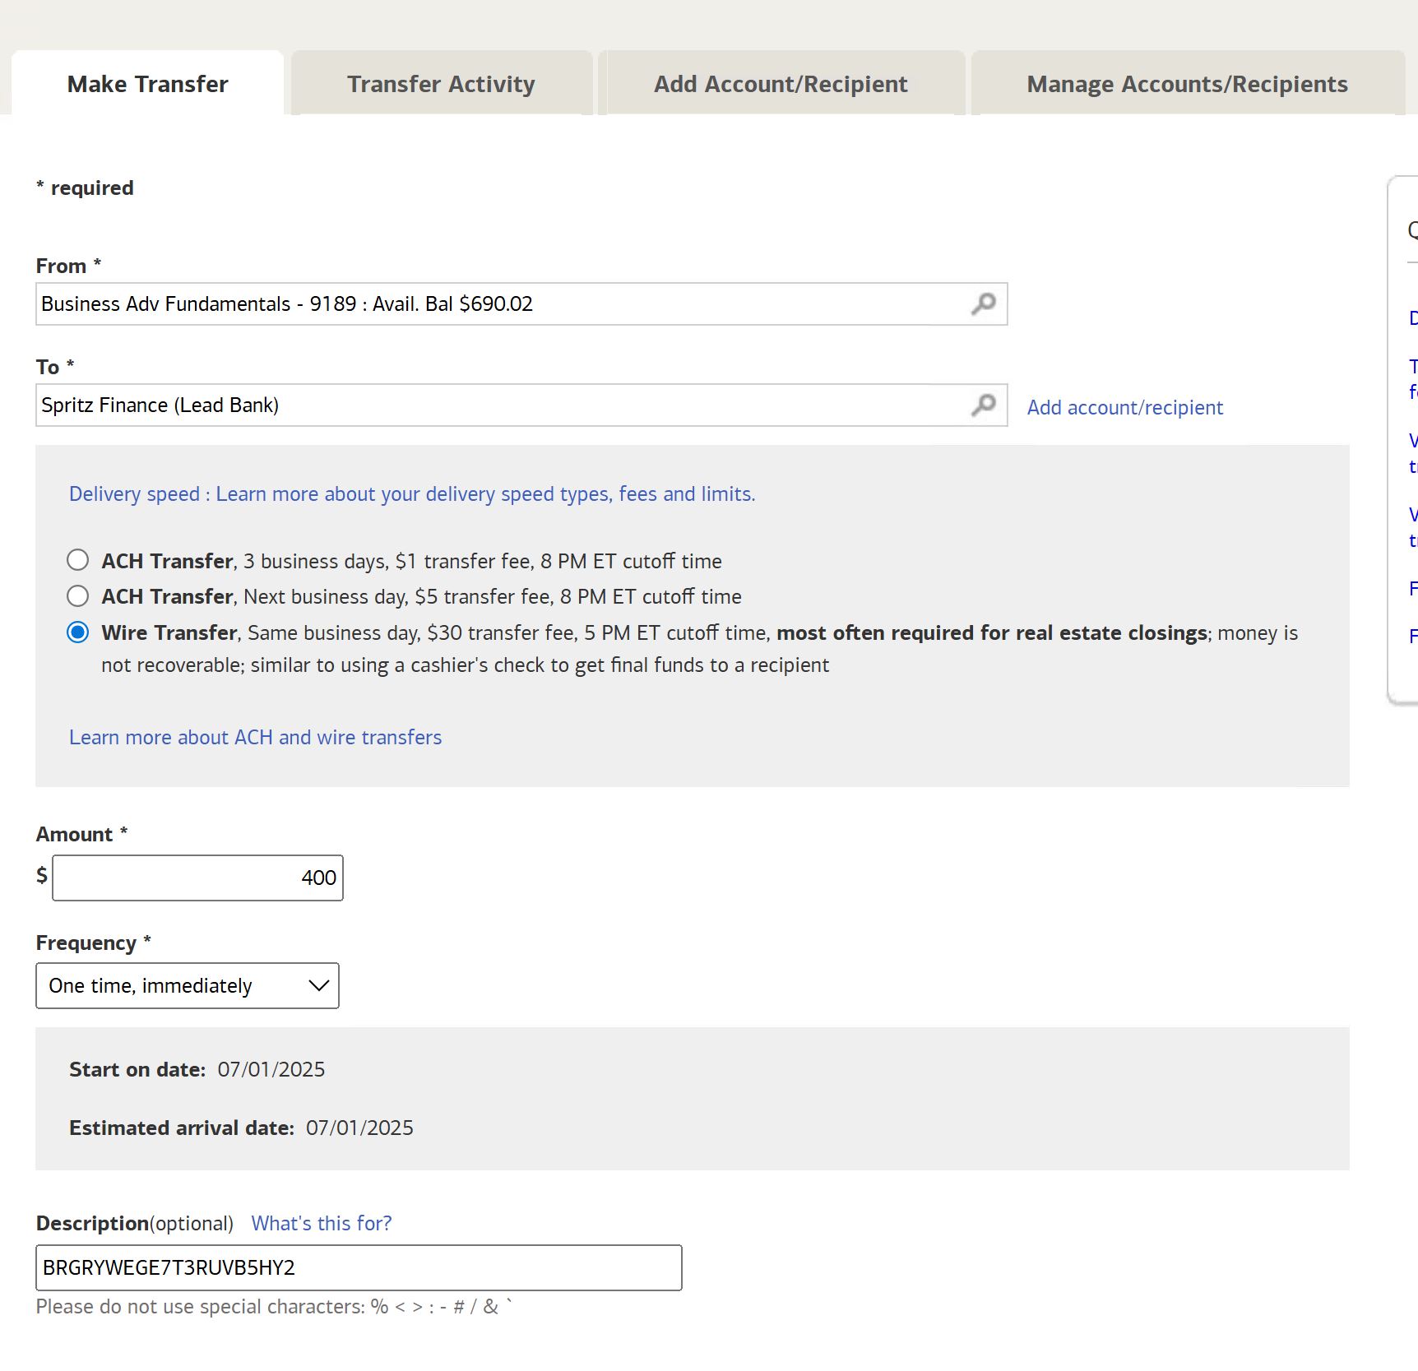Viewport: 1418px width, 1371px height.
Task: Select ACH Transfer next business day option
Action: point(78,596)
